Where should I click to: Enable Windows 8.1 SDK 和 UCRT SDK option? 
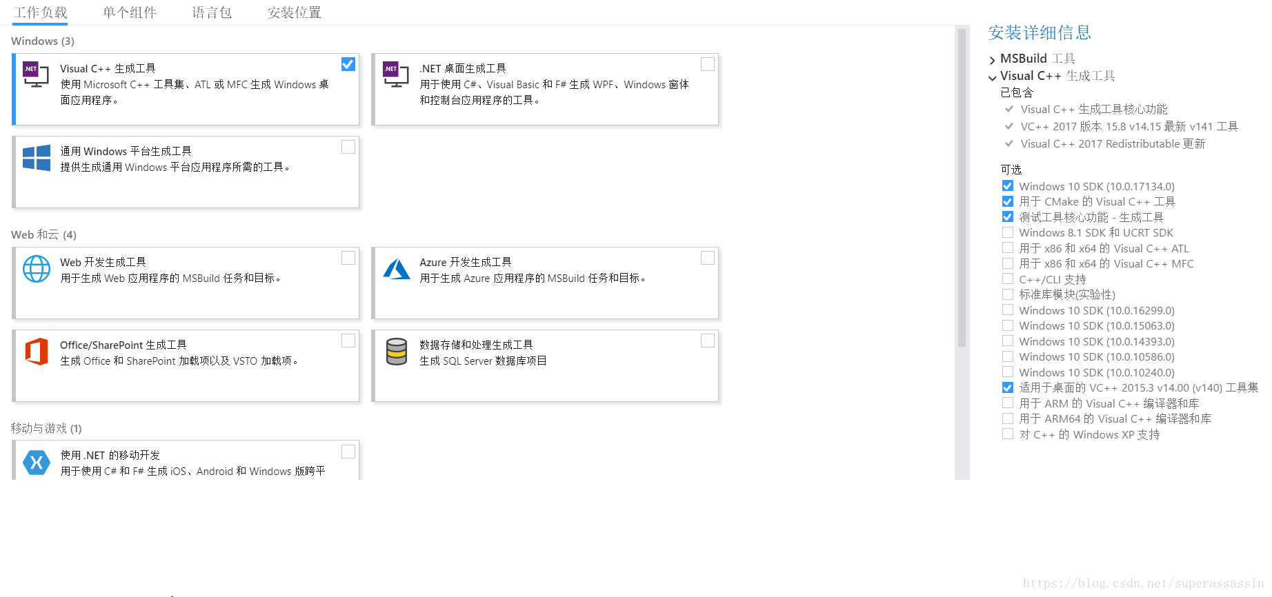[x=1008, y=232]
